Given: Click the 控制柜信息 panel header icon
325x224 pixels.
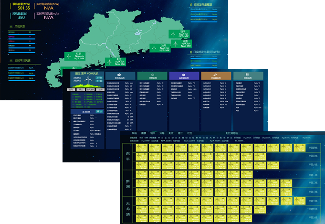Looking at the screenshot, I should [248, 75].
